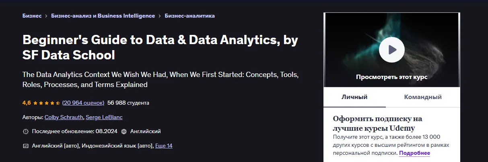Expand the "Еще 14" caption languages
Viewport: 488px width, 162px height.
tap(164, 146)
